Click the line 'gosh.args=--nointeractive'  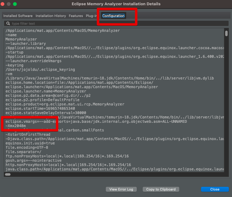click(x=33, y=161)
